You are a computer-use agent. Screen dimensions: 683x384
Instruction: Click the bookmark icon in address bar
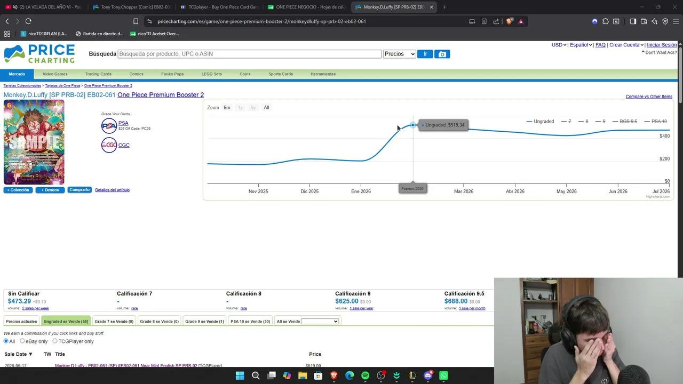(x=136, y=21)
